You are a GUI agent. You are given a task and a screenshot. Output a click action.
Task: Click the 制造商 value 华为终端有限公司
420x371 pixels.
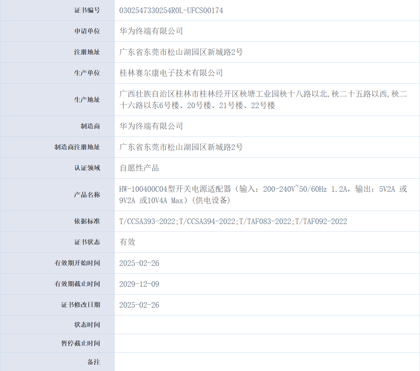point(151,126)
